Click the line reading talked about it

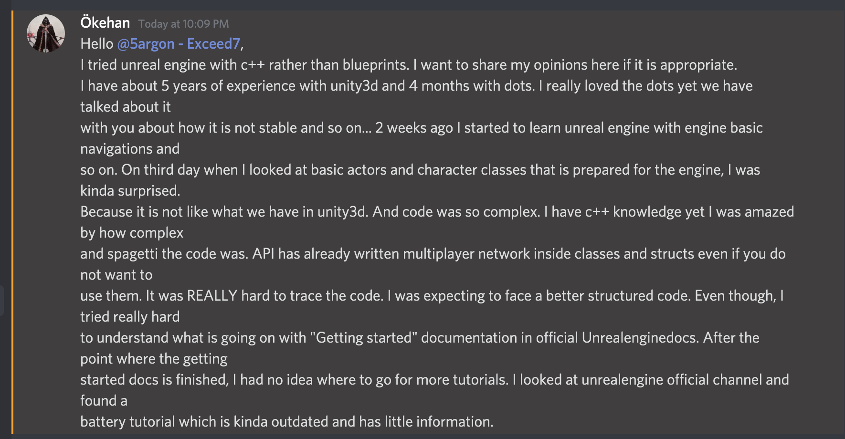[x=126, y=107]
